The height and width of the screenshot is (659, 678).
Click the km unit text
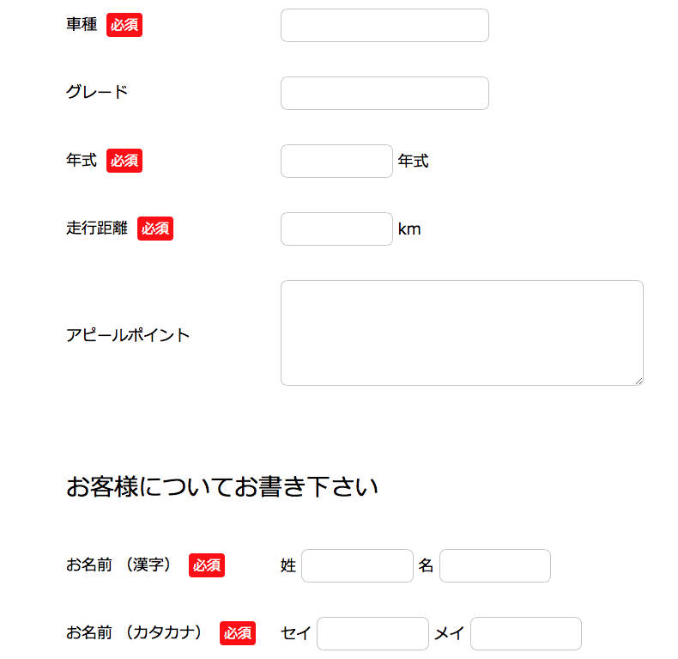(x=409, y=229)
